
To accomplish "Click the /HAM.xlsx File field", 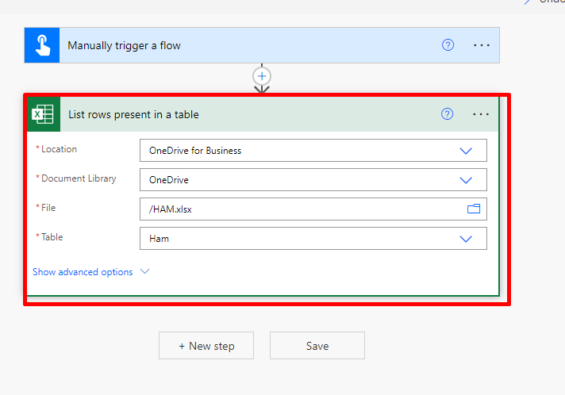I will [x=302, y=209].
